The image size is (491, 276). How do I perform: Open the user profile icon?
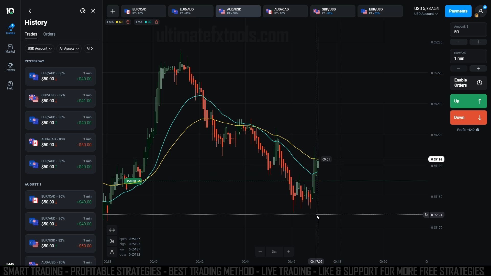click(x=481, y=11)
